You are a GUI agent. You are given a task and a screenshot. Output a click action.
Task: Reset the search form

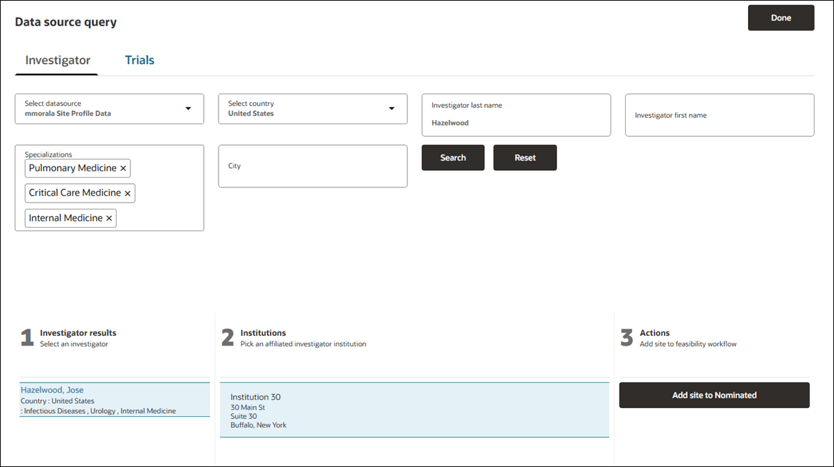click(x=525, y=158)
